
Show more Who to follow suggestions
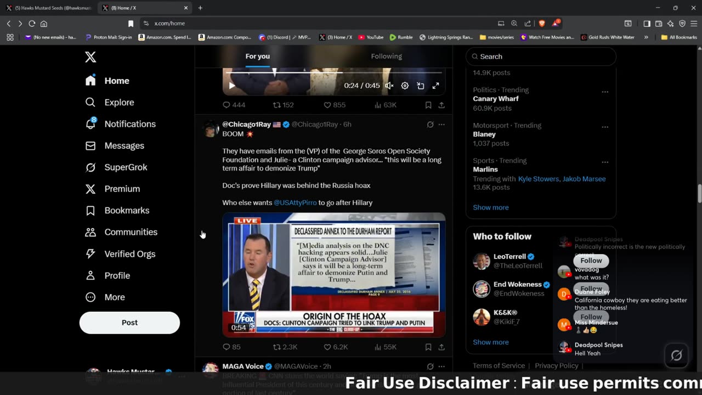[x=491, y=342]
